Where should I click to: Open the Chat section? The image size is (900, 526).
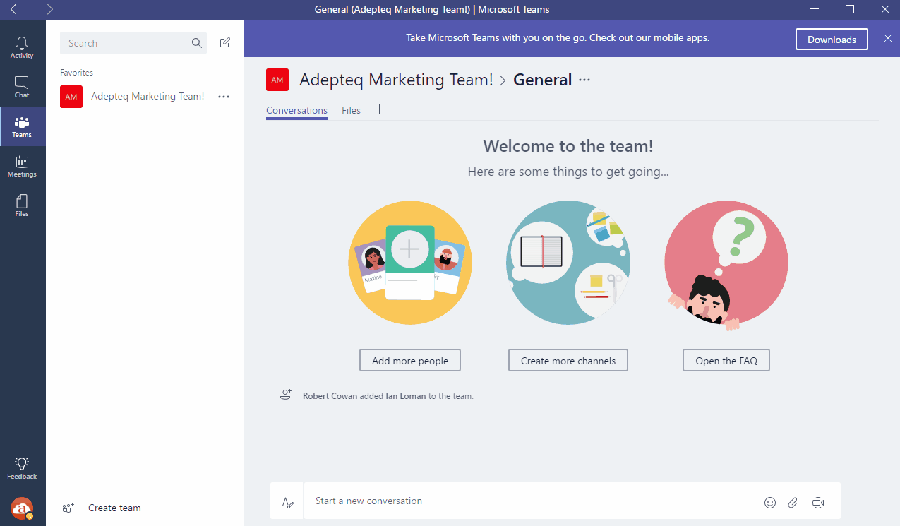(22, 87)
